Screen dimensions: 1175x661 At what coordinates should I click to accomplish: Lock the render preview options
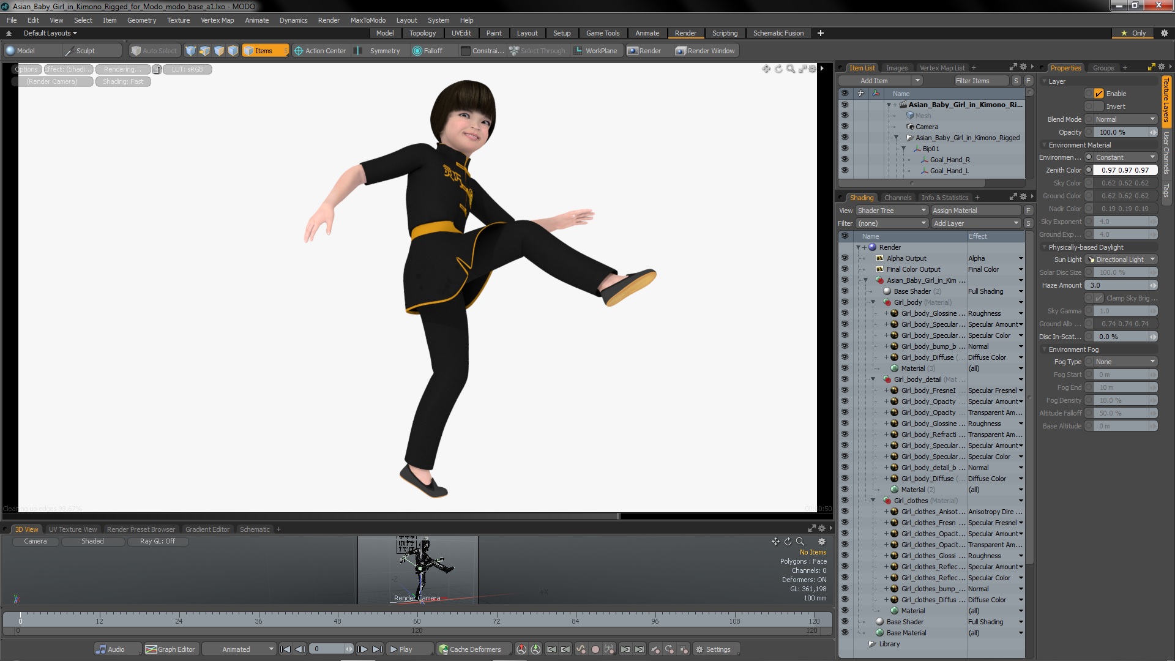coord(157,69)
